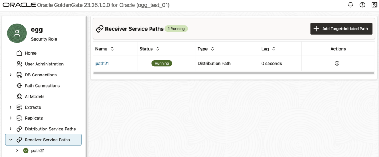Click the Oracle logo

(19, 5)
